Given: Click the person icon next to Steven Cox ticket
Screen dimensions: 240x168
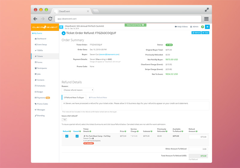Looking at the screenshot, I should point(93,138).
